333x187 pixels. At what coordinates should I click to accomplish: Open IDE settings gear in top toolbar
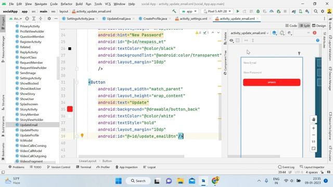pos(323,11)
